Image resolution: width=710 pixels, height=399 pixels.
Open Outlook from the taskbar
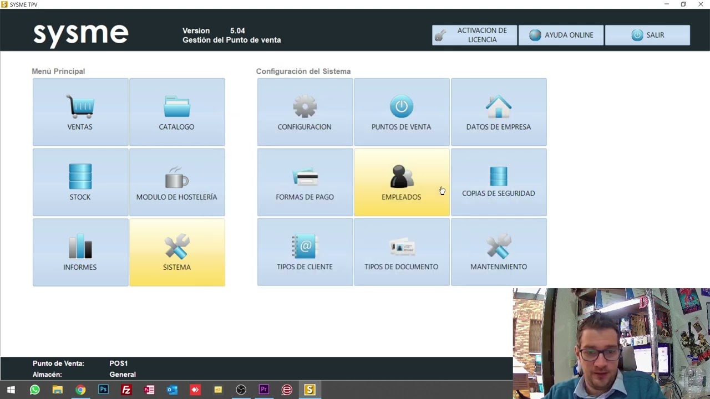[x=172, y=390]
